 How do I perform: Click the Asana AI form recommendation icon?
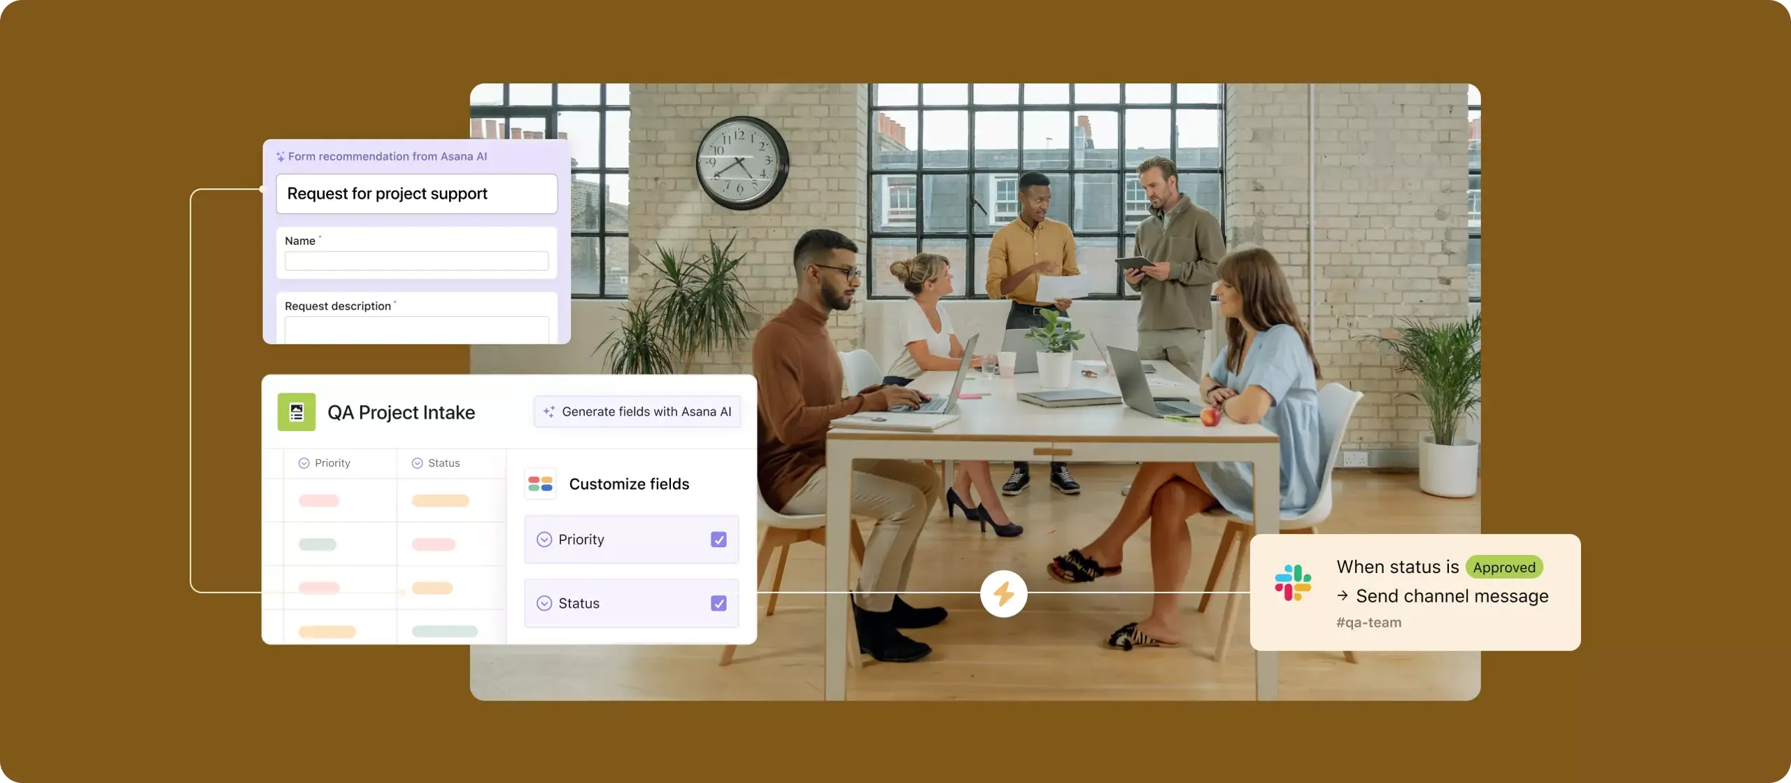pos(276,155)
